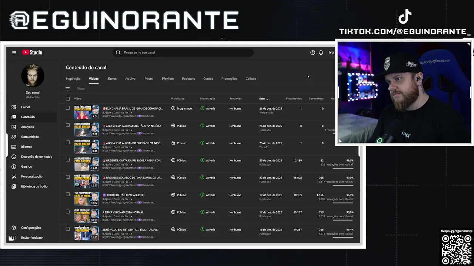
Task: Click the 1.156 comments count
Action: pos(320,195)
